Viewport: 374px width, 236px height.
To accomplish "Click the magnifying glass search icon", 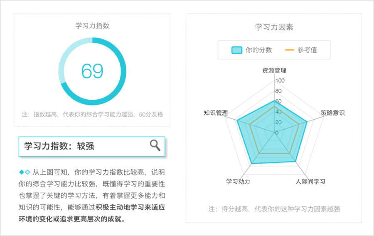I will pyautogui.click(x=155, y=145).
